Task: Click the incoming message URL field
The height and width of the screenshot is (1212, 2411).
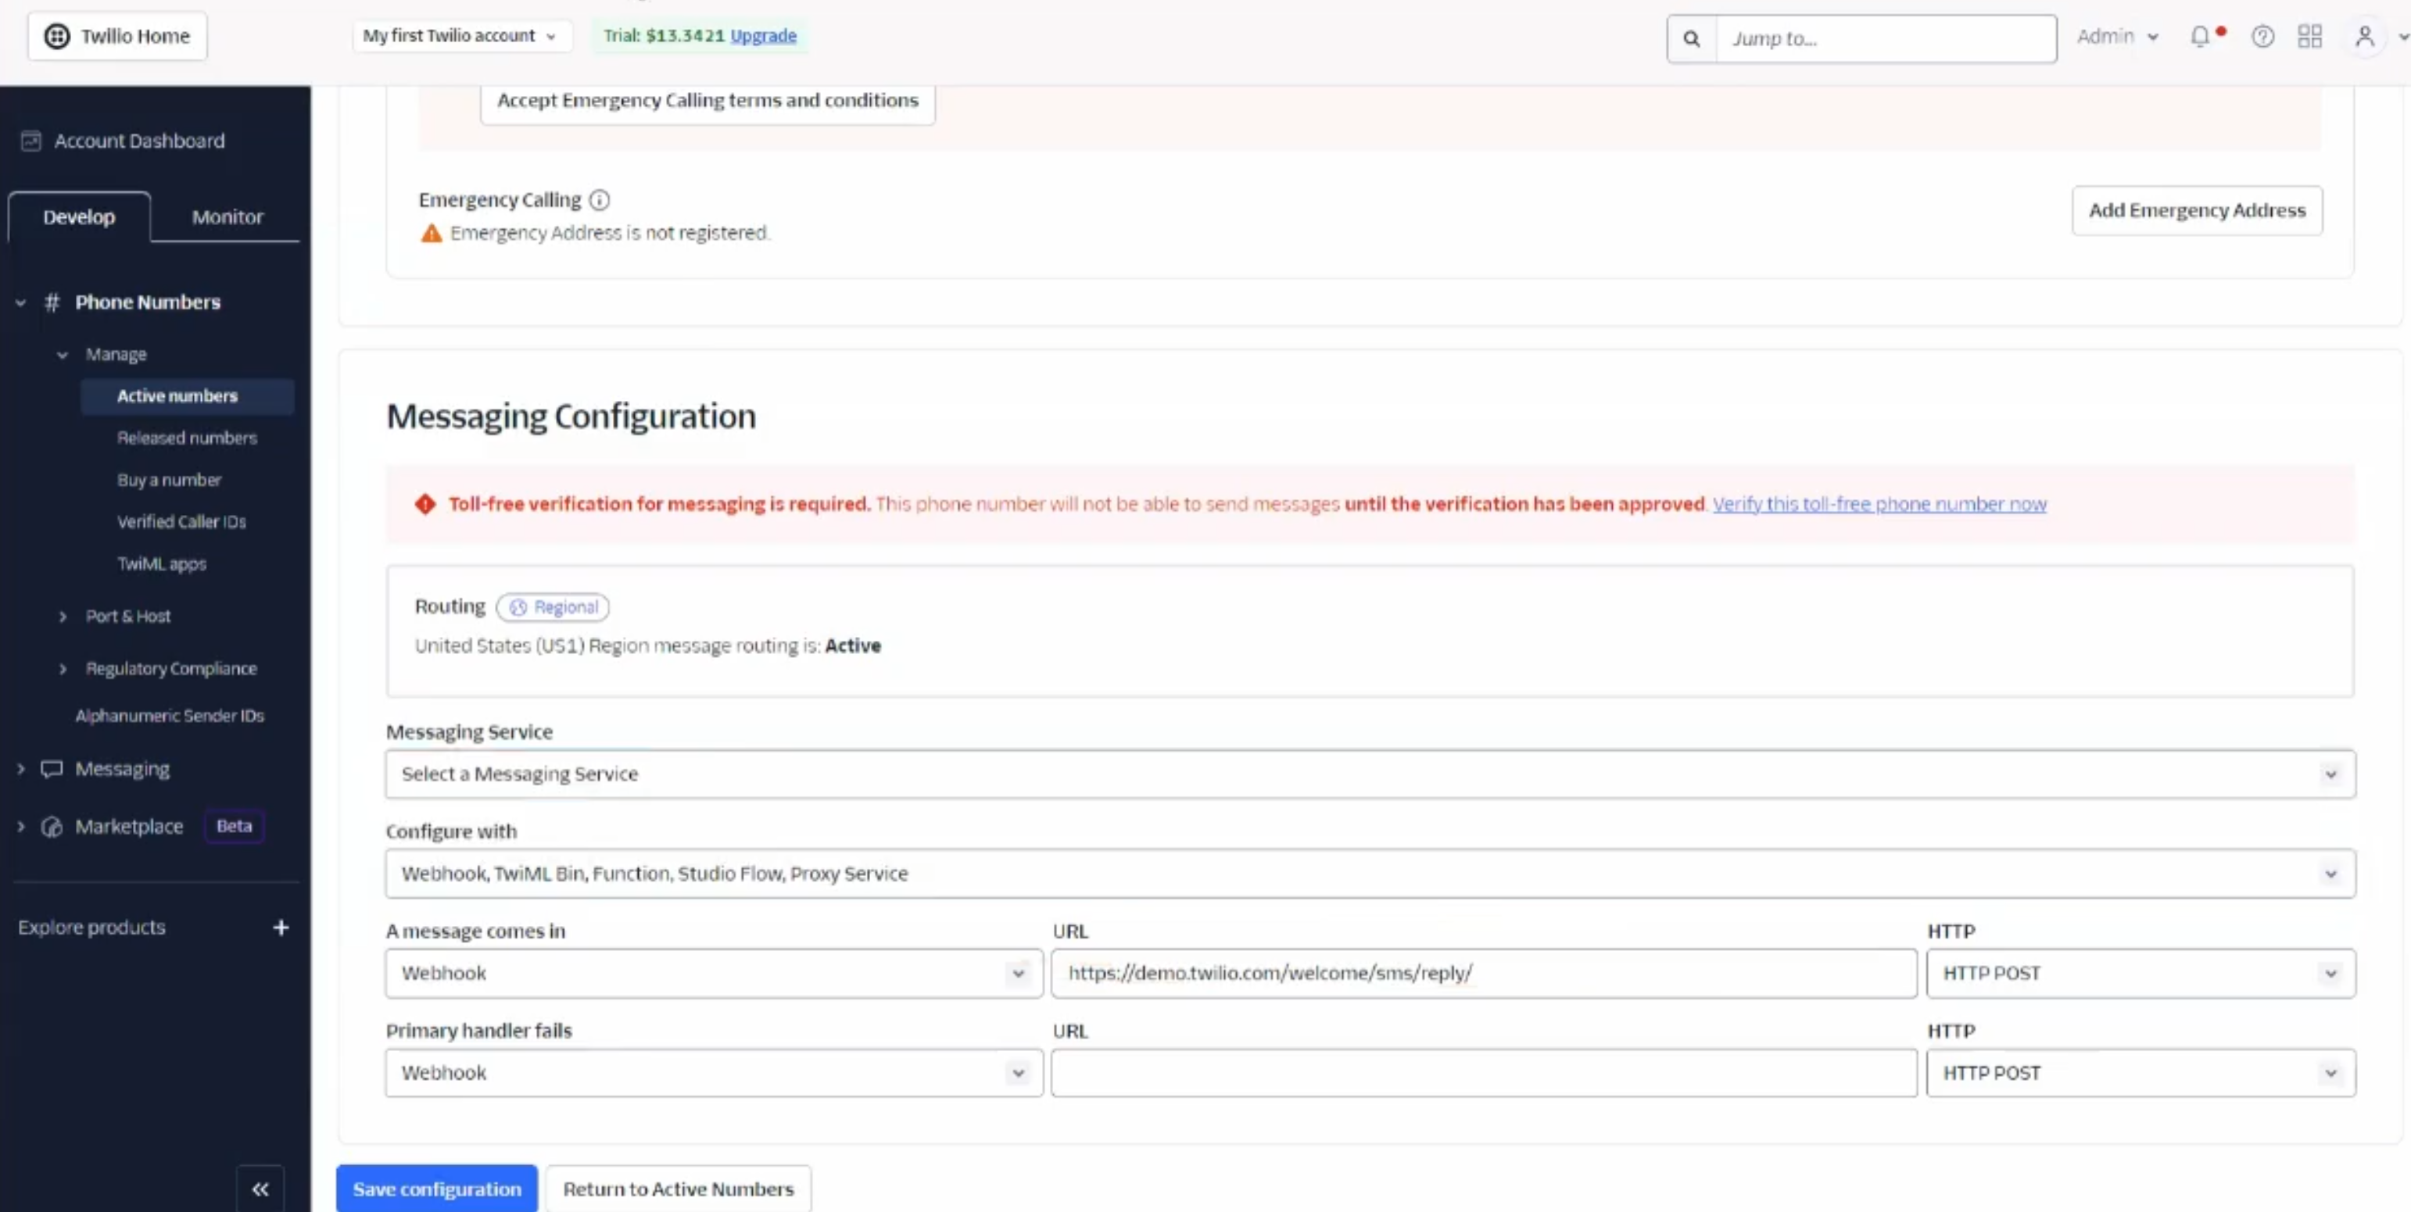Action: point(1484,974)
